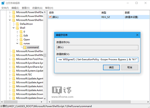Click 取消 in edit string dialog

point(130,67)
